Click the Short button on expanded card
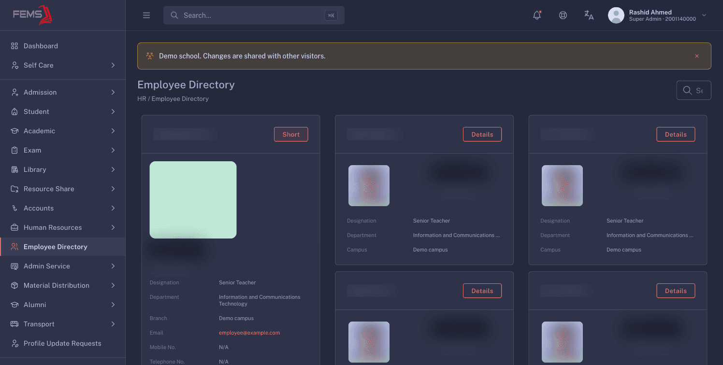723x365 pixels. (291, 134)
